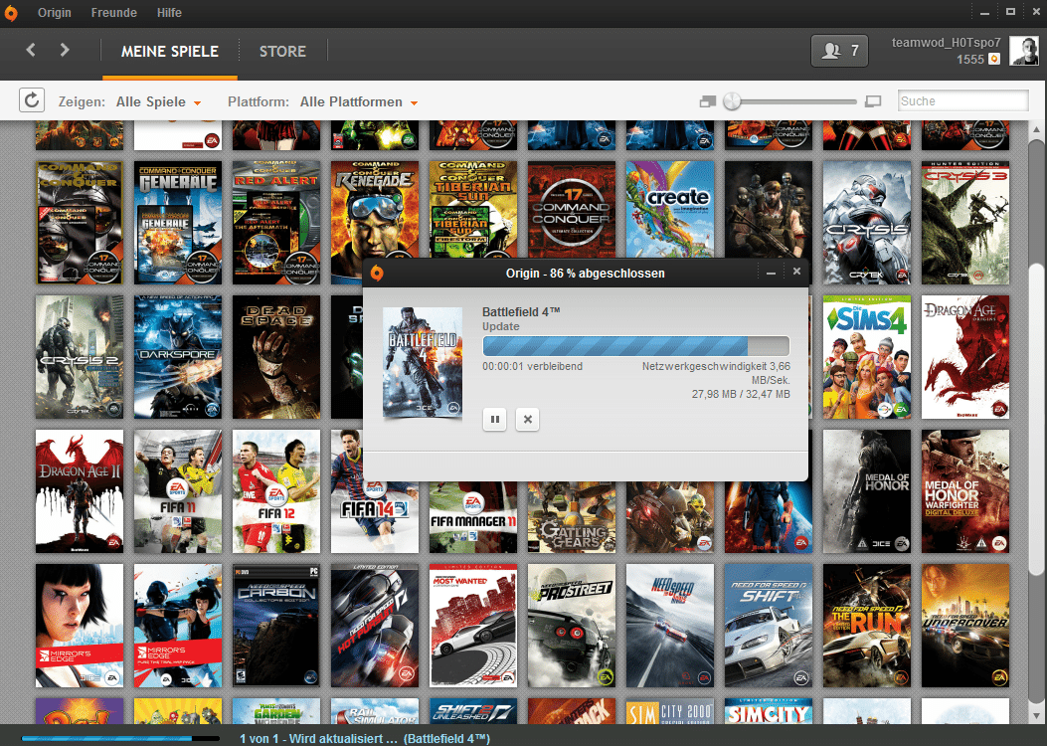1047x746 pixels.
Task: Cancel the Battlefield 4 update
Action: pyautogui.click(x=528, y=420)
